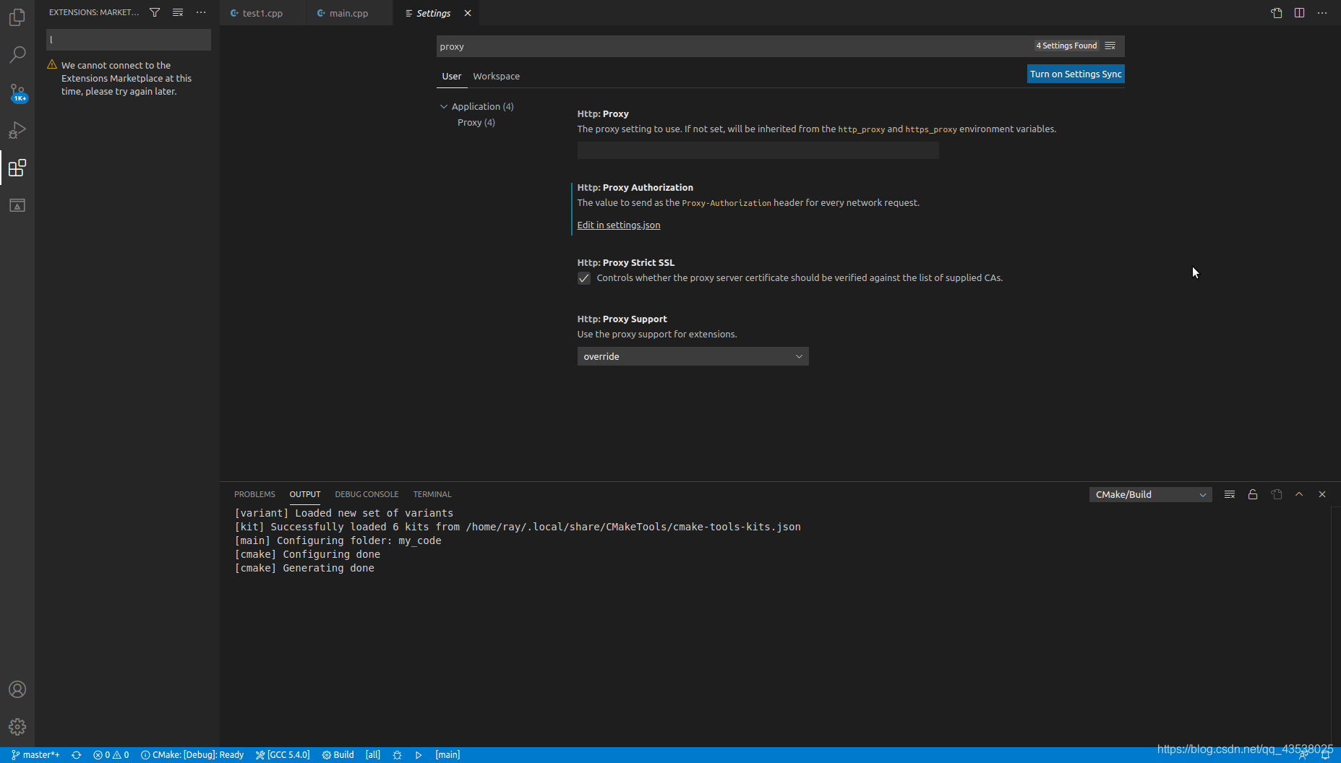Collapse the Application settings section
This screenshot has width=1341, height=763.
point(444,106)
